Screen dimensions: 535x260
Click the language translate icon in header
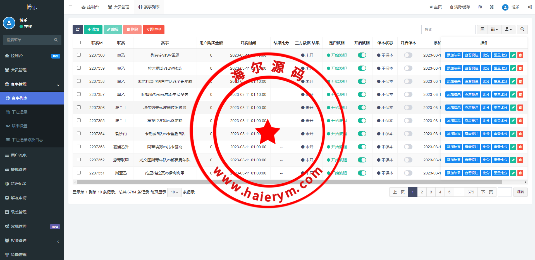[480, 7]
